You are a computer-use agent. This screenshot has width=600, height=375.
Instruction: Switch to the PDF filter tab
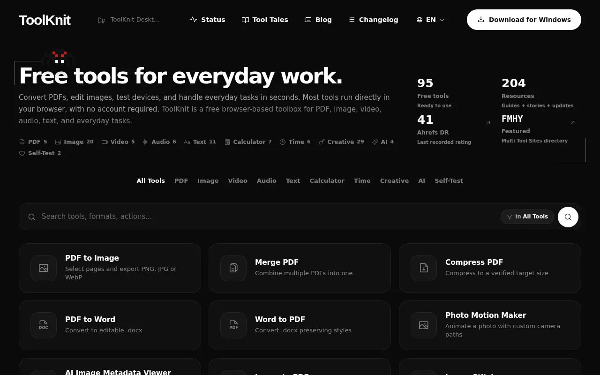click(x=181, y=180)
